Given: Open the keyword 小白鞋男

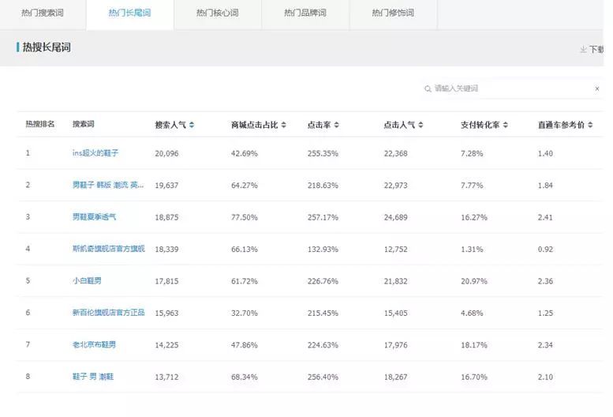Looking at the screenshot, I should click(x=87, y=281).
